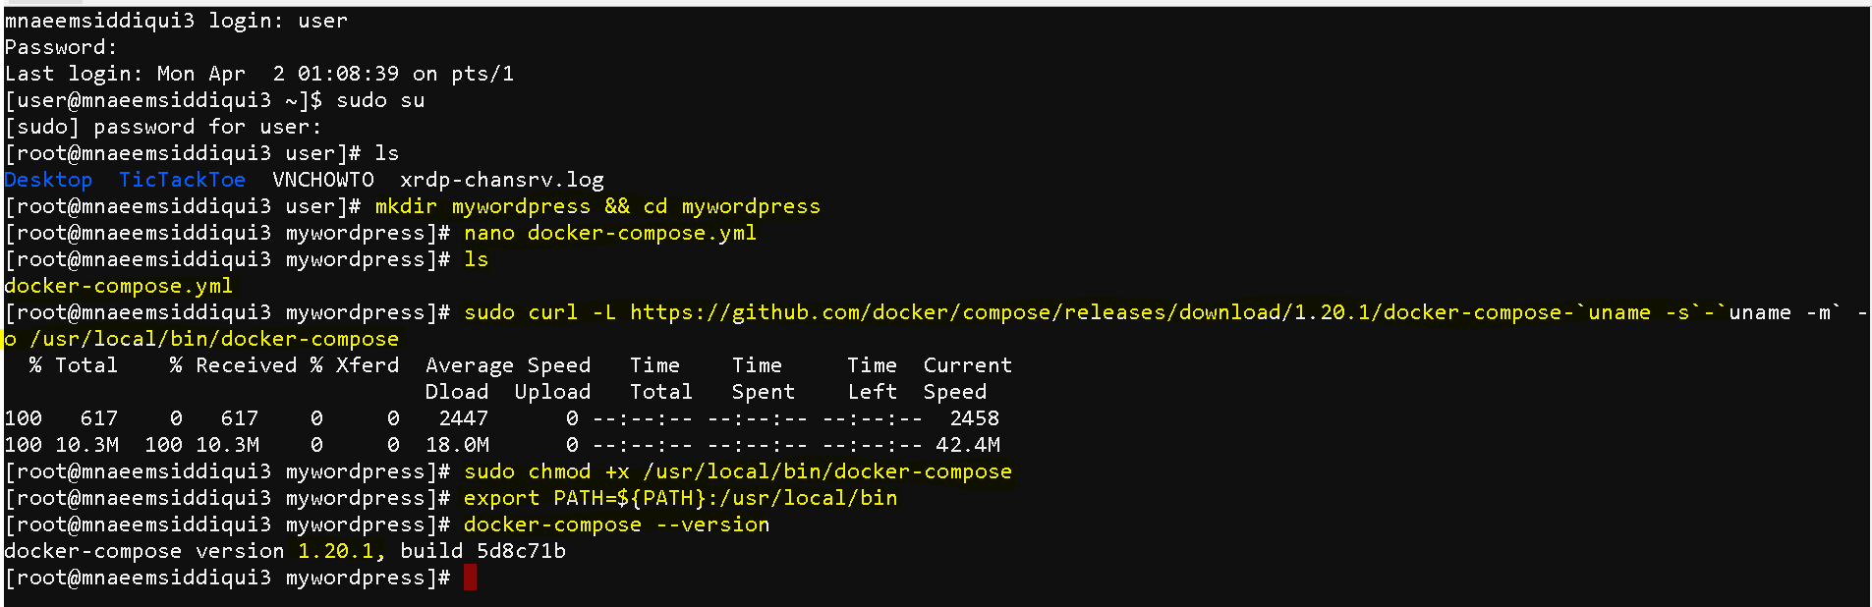This screenshot has height=607, width=1872.
Task: Click the 'mkdir mywordpress' command text
Action: coord(482,206)
